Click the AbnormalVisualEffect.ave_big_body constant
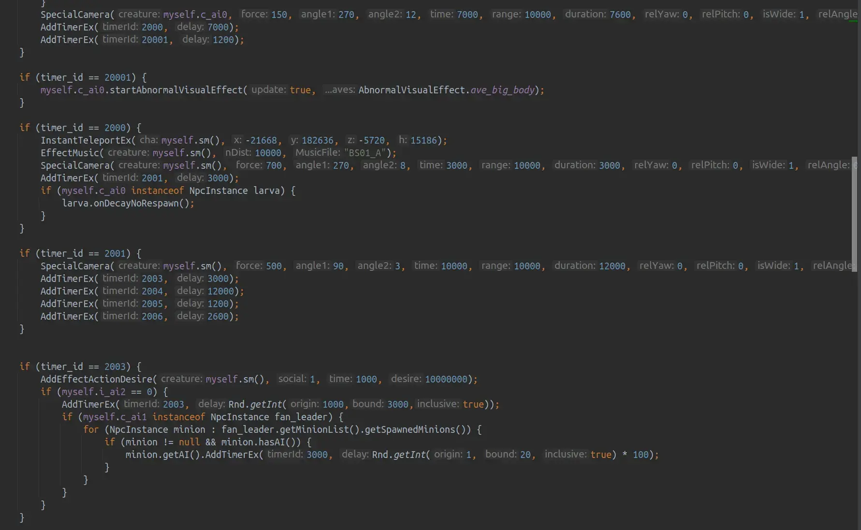Screen dimensions: 861x530 (x=446, y=90)
